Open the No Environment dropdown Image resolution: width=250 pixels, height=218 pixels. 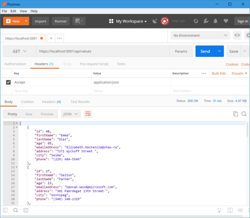point(200,35)
